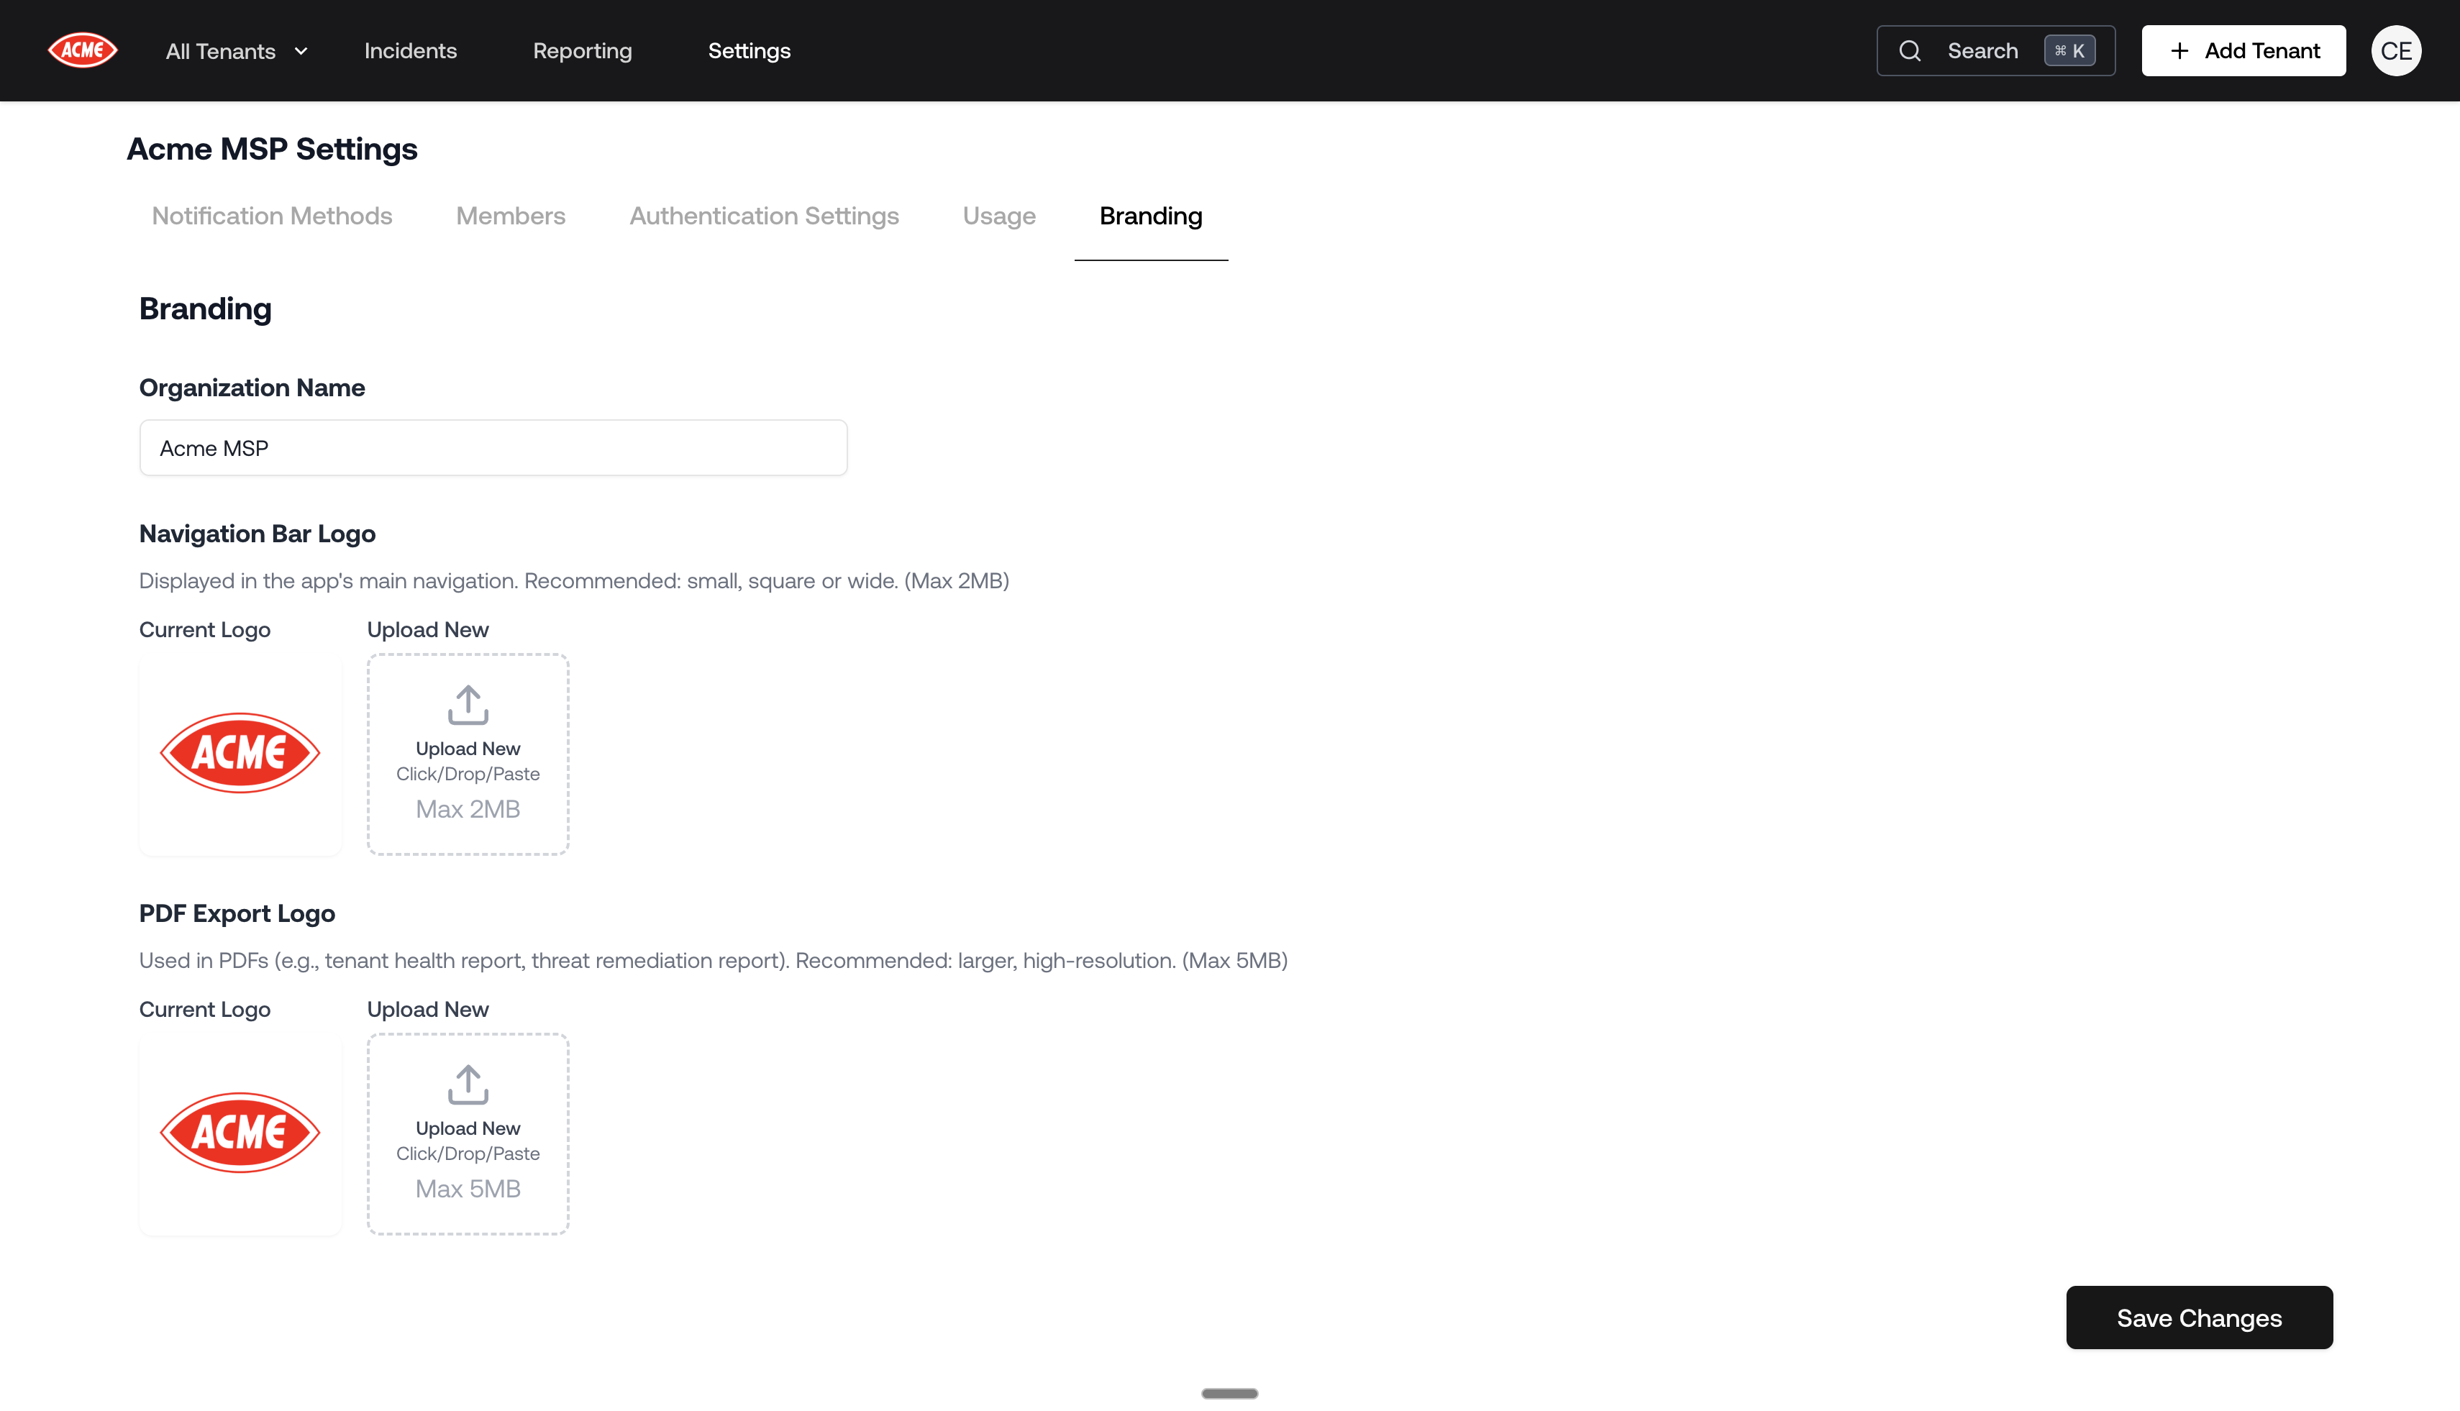
Task: Select the Usage tab
Action: point(998,215)
